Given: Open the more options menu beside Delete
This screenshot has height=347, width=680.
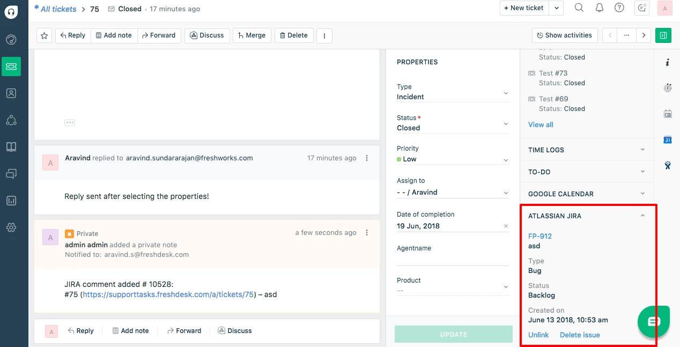Looking at the screenshot, I should pyautogui.click(x=324, y=35).
